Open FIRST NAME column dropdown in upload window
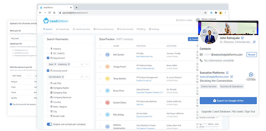The image size is (266, 131). 29,76
